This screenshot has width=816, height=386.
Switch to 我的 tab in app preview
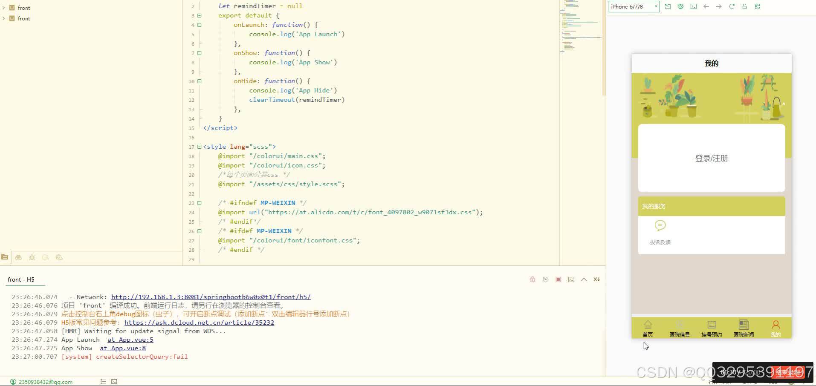775,328
